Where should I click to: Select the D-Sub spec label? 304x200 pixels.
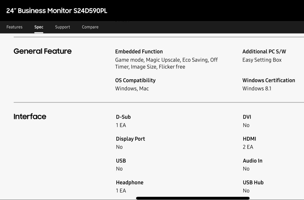123,117
